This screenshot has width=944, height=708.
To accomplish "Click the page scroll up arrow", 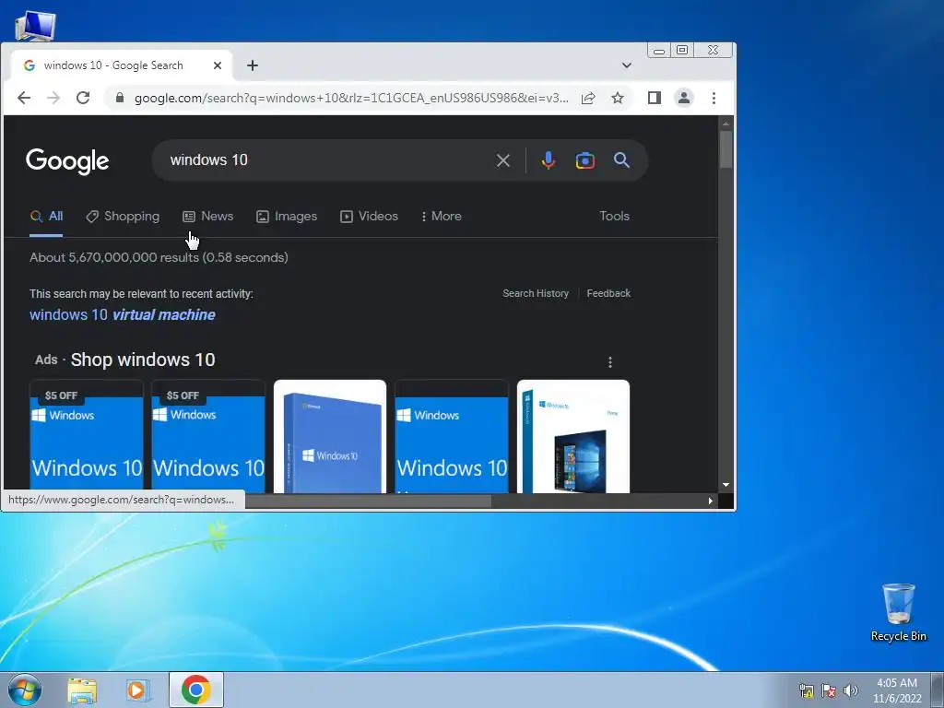I will [x=726, y=124].
